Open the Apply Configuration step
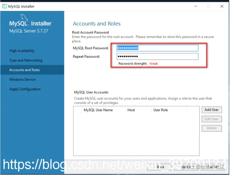The width and height of the screenshot is (230, 175). click(25, 89)
